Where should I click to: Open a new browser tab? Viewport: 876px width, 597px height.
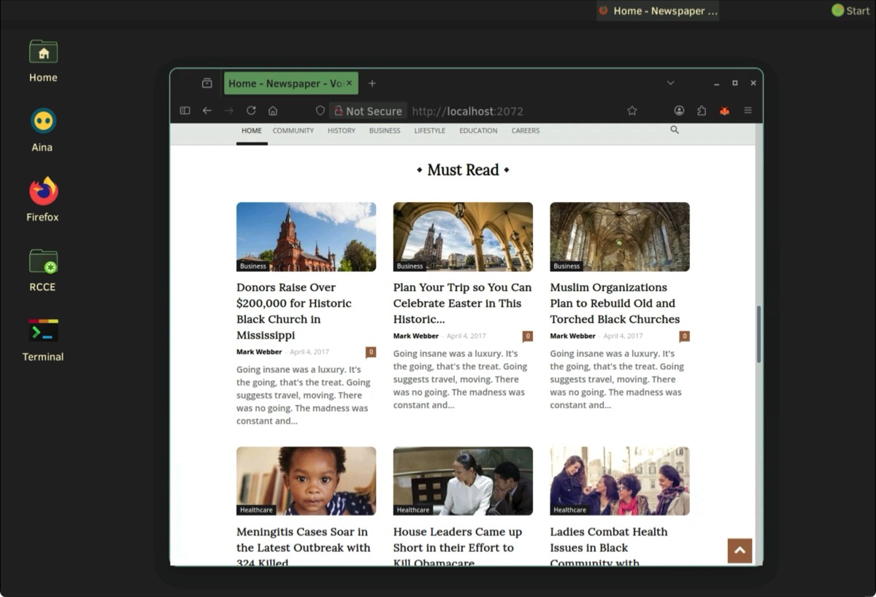[372, 83]
